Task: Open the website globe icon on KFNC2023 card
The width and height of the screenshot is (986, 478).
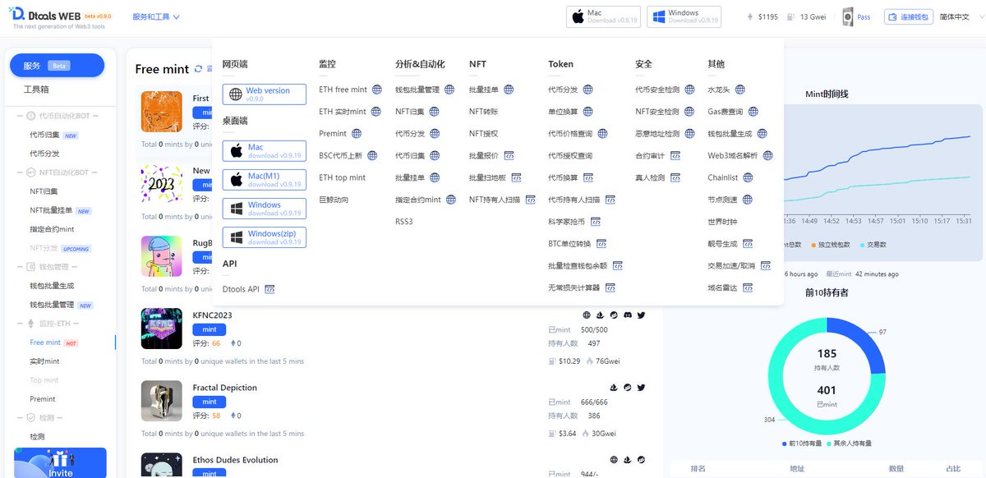Action: tap(586, 315)
